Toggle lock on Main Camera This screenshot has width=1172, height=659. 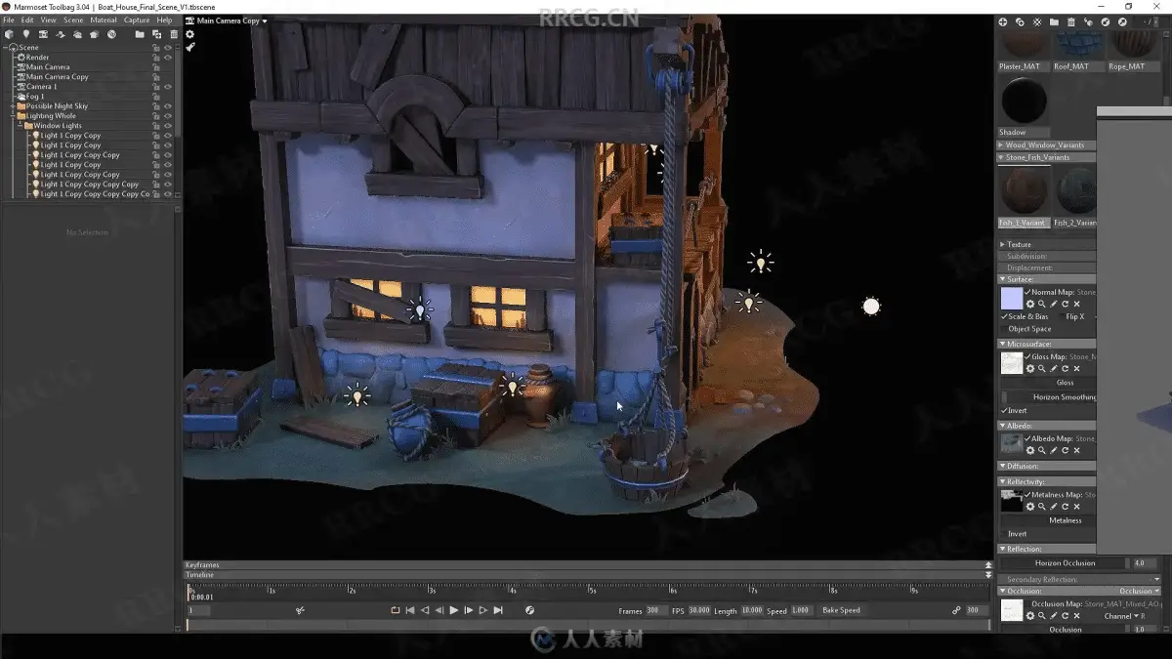(x=156, y=67)
